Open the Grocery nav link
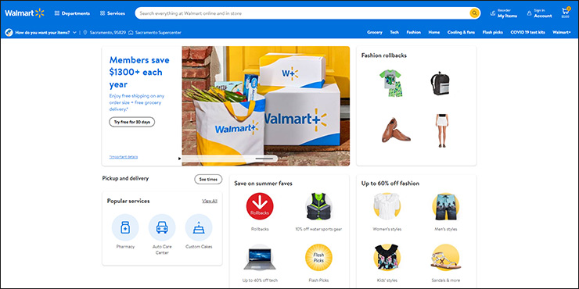Screen dimensions: 579x289 [x=375, y=33]
